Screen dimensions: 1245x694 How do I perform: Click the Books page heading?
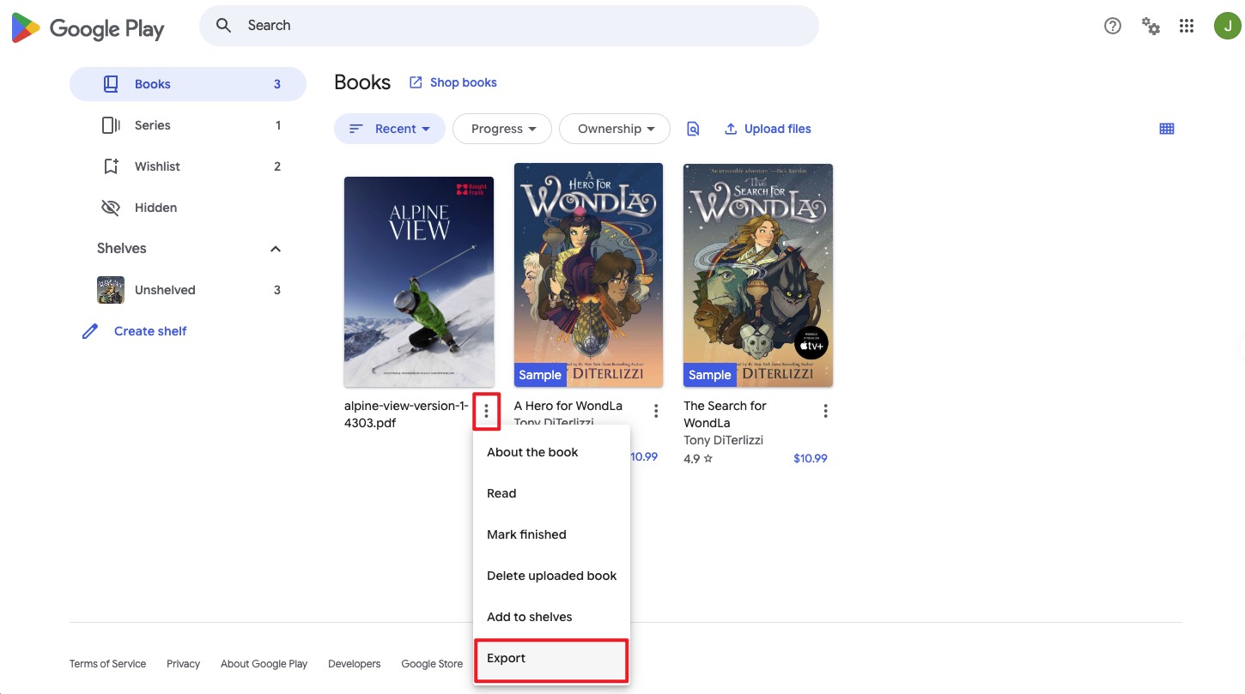click(x=362, y=82)
